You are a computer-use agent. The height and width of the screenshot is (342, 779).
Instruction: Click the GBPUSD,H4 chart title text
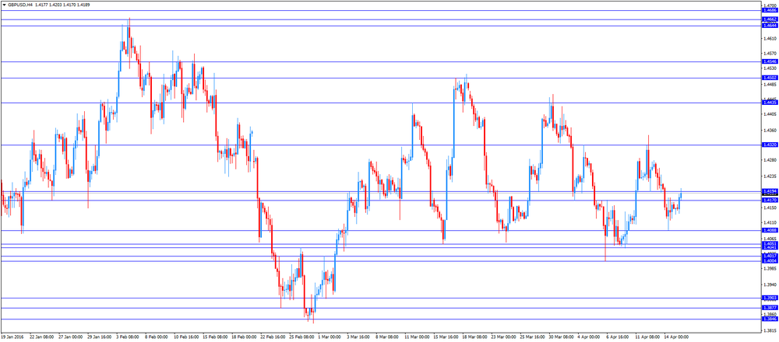[x=20, y=4]
